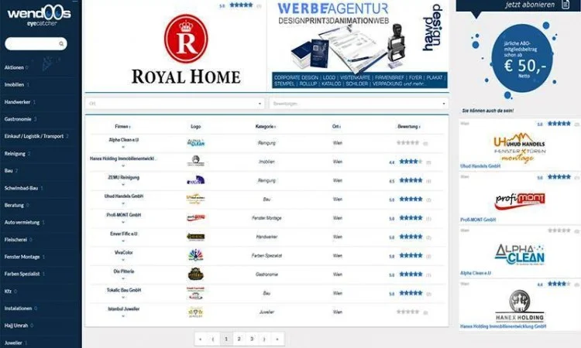Click the search magnifier icon in sidebar

tap(61, 44)
